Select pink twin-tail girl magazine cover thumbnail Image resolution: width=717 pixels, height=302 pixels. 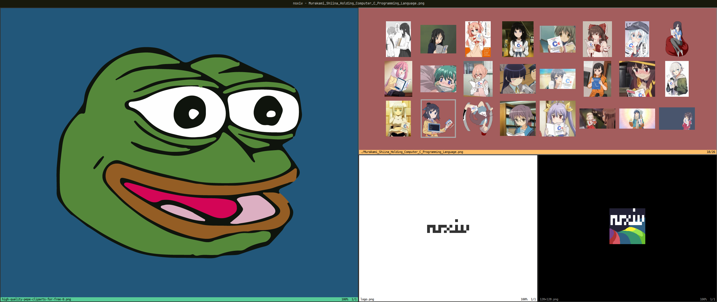[x=478, y=39]
